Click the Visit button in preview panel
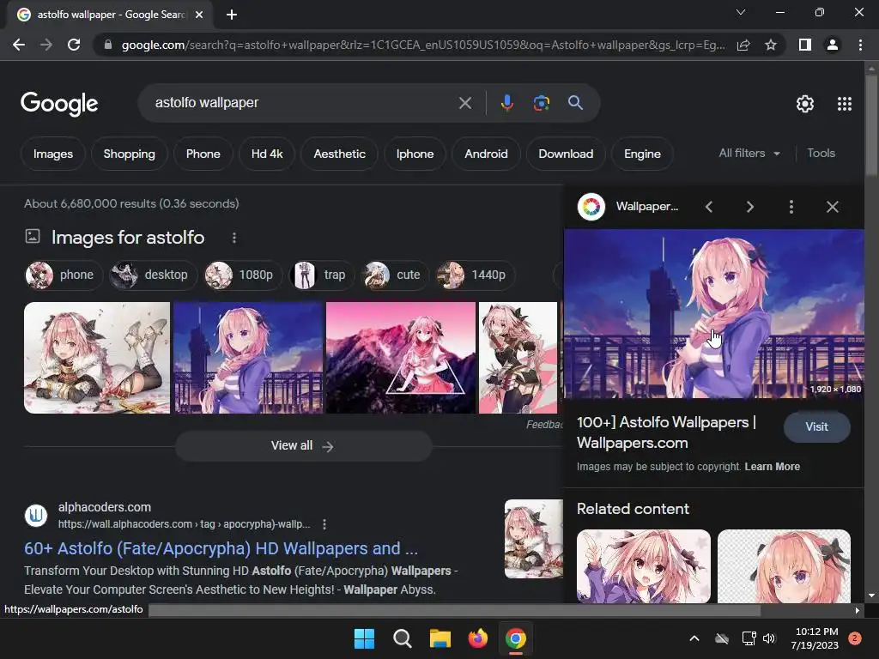 [817, 427]
